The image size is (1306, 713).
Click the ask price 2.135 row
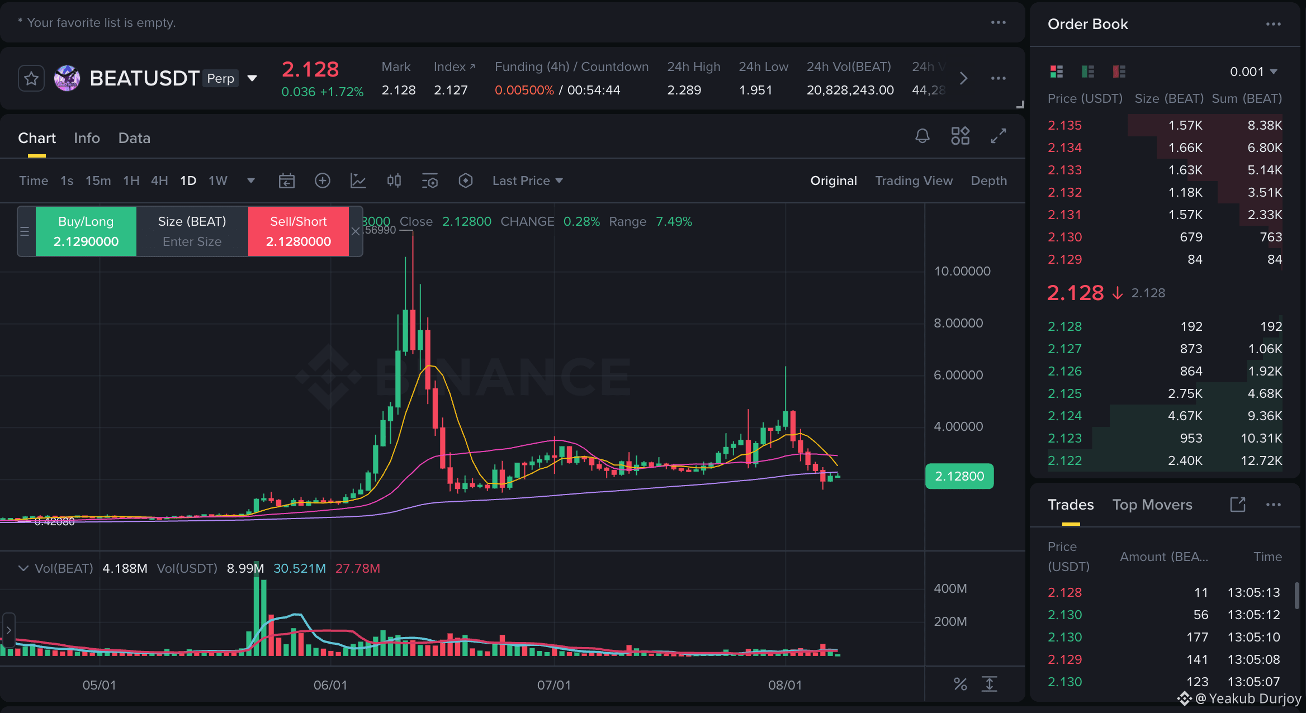click(1165, 125)
